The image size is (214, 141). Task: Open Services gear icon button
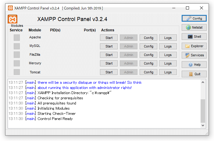tap(194, 55)
